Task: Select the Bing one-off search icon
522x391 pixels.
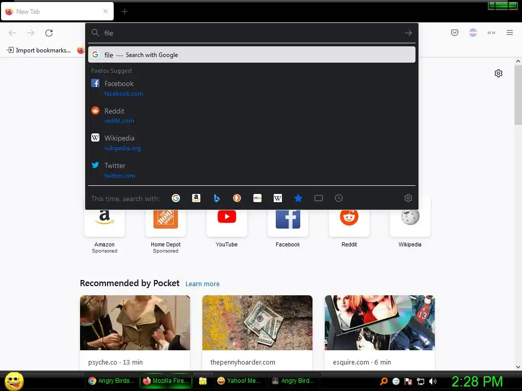Action: coord(216,198)
